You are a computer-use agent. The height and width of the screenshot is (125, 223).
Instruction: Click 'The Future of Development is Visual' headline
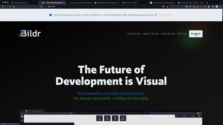click(x=111, y=75)
